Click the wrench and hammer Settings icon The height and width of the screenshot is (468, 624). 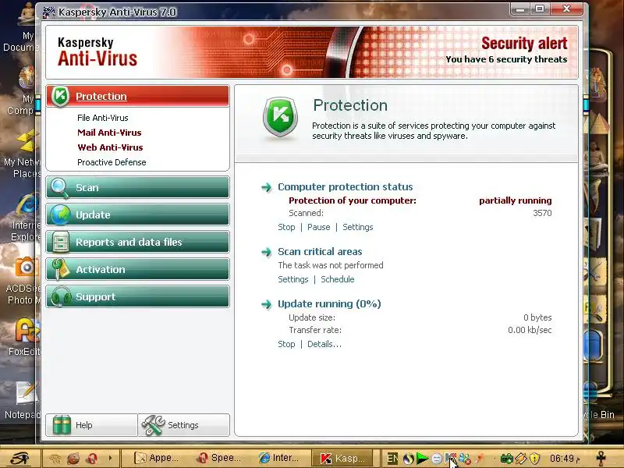153,425
